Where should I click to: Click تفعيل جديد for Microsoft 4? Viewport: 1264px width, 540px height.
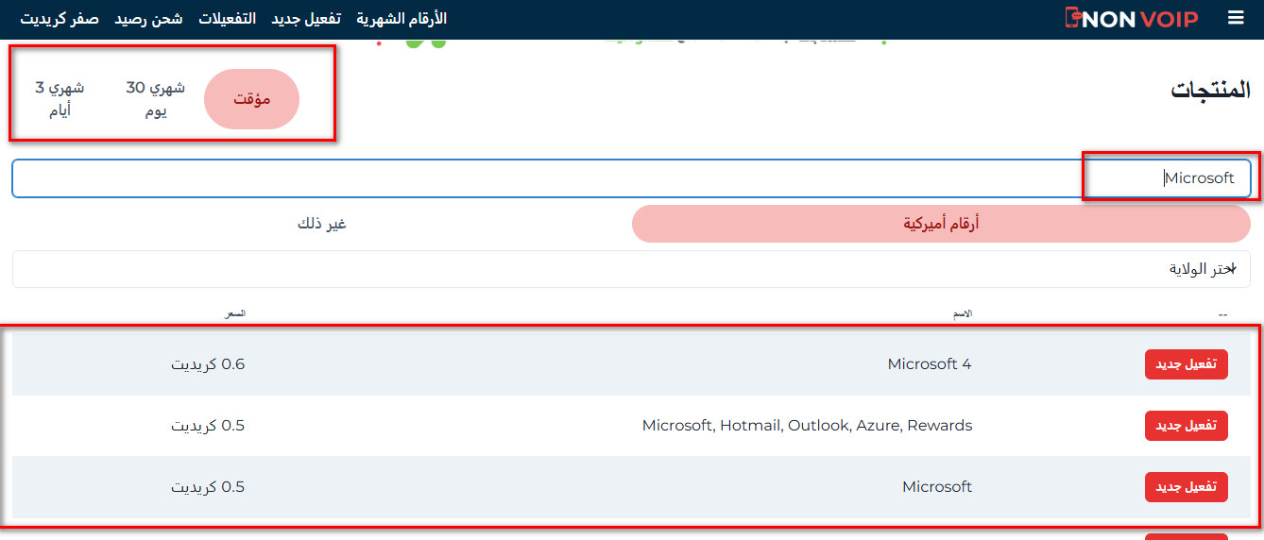(x=1187, y=364)
